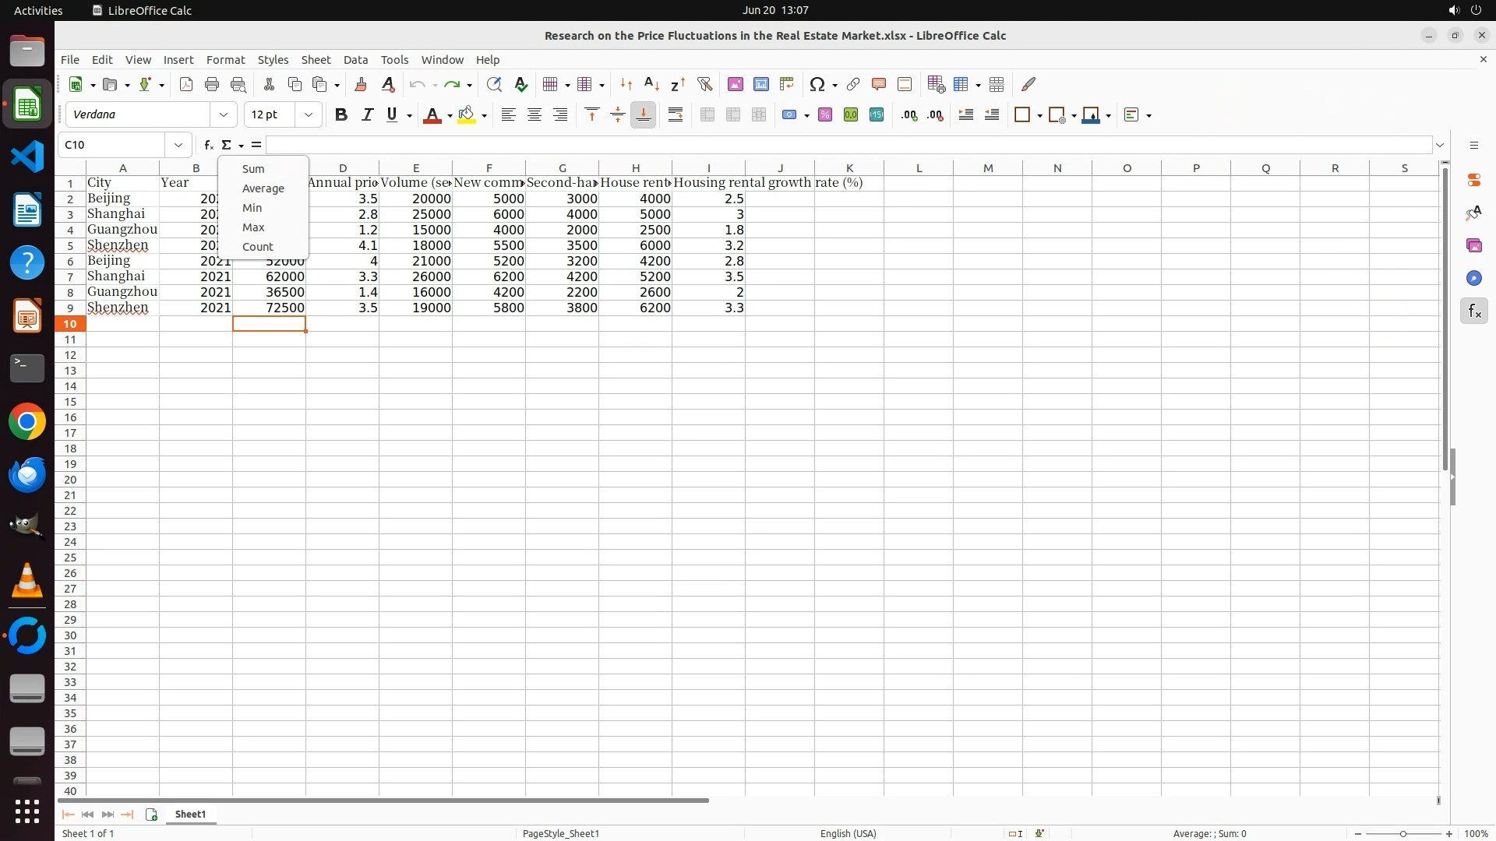The width and height of the screenshot is (1496, 841).
Task: Click the Sort Ascending toolbar icon
Action: (652, 84)
